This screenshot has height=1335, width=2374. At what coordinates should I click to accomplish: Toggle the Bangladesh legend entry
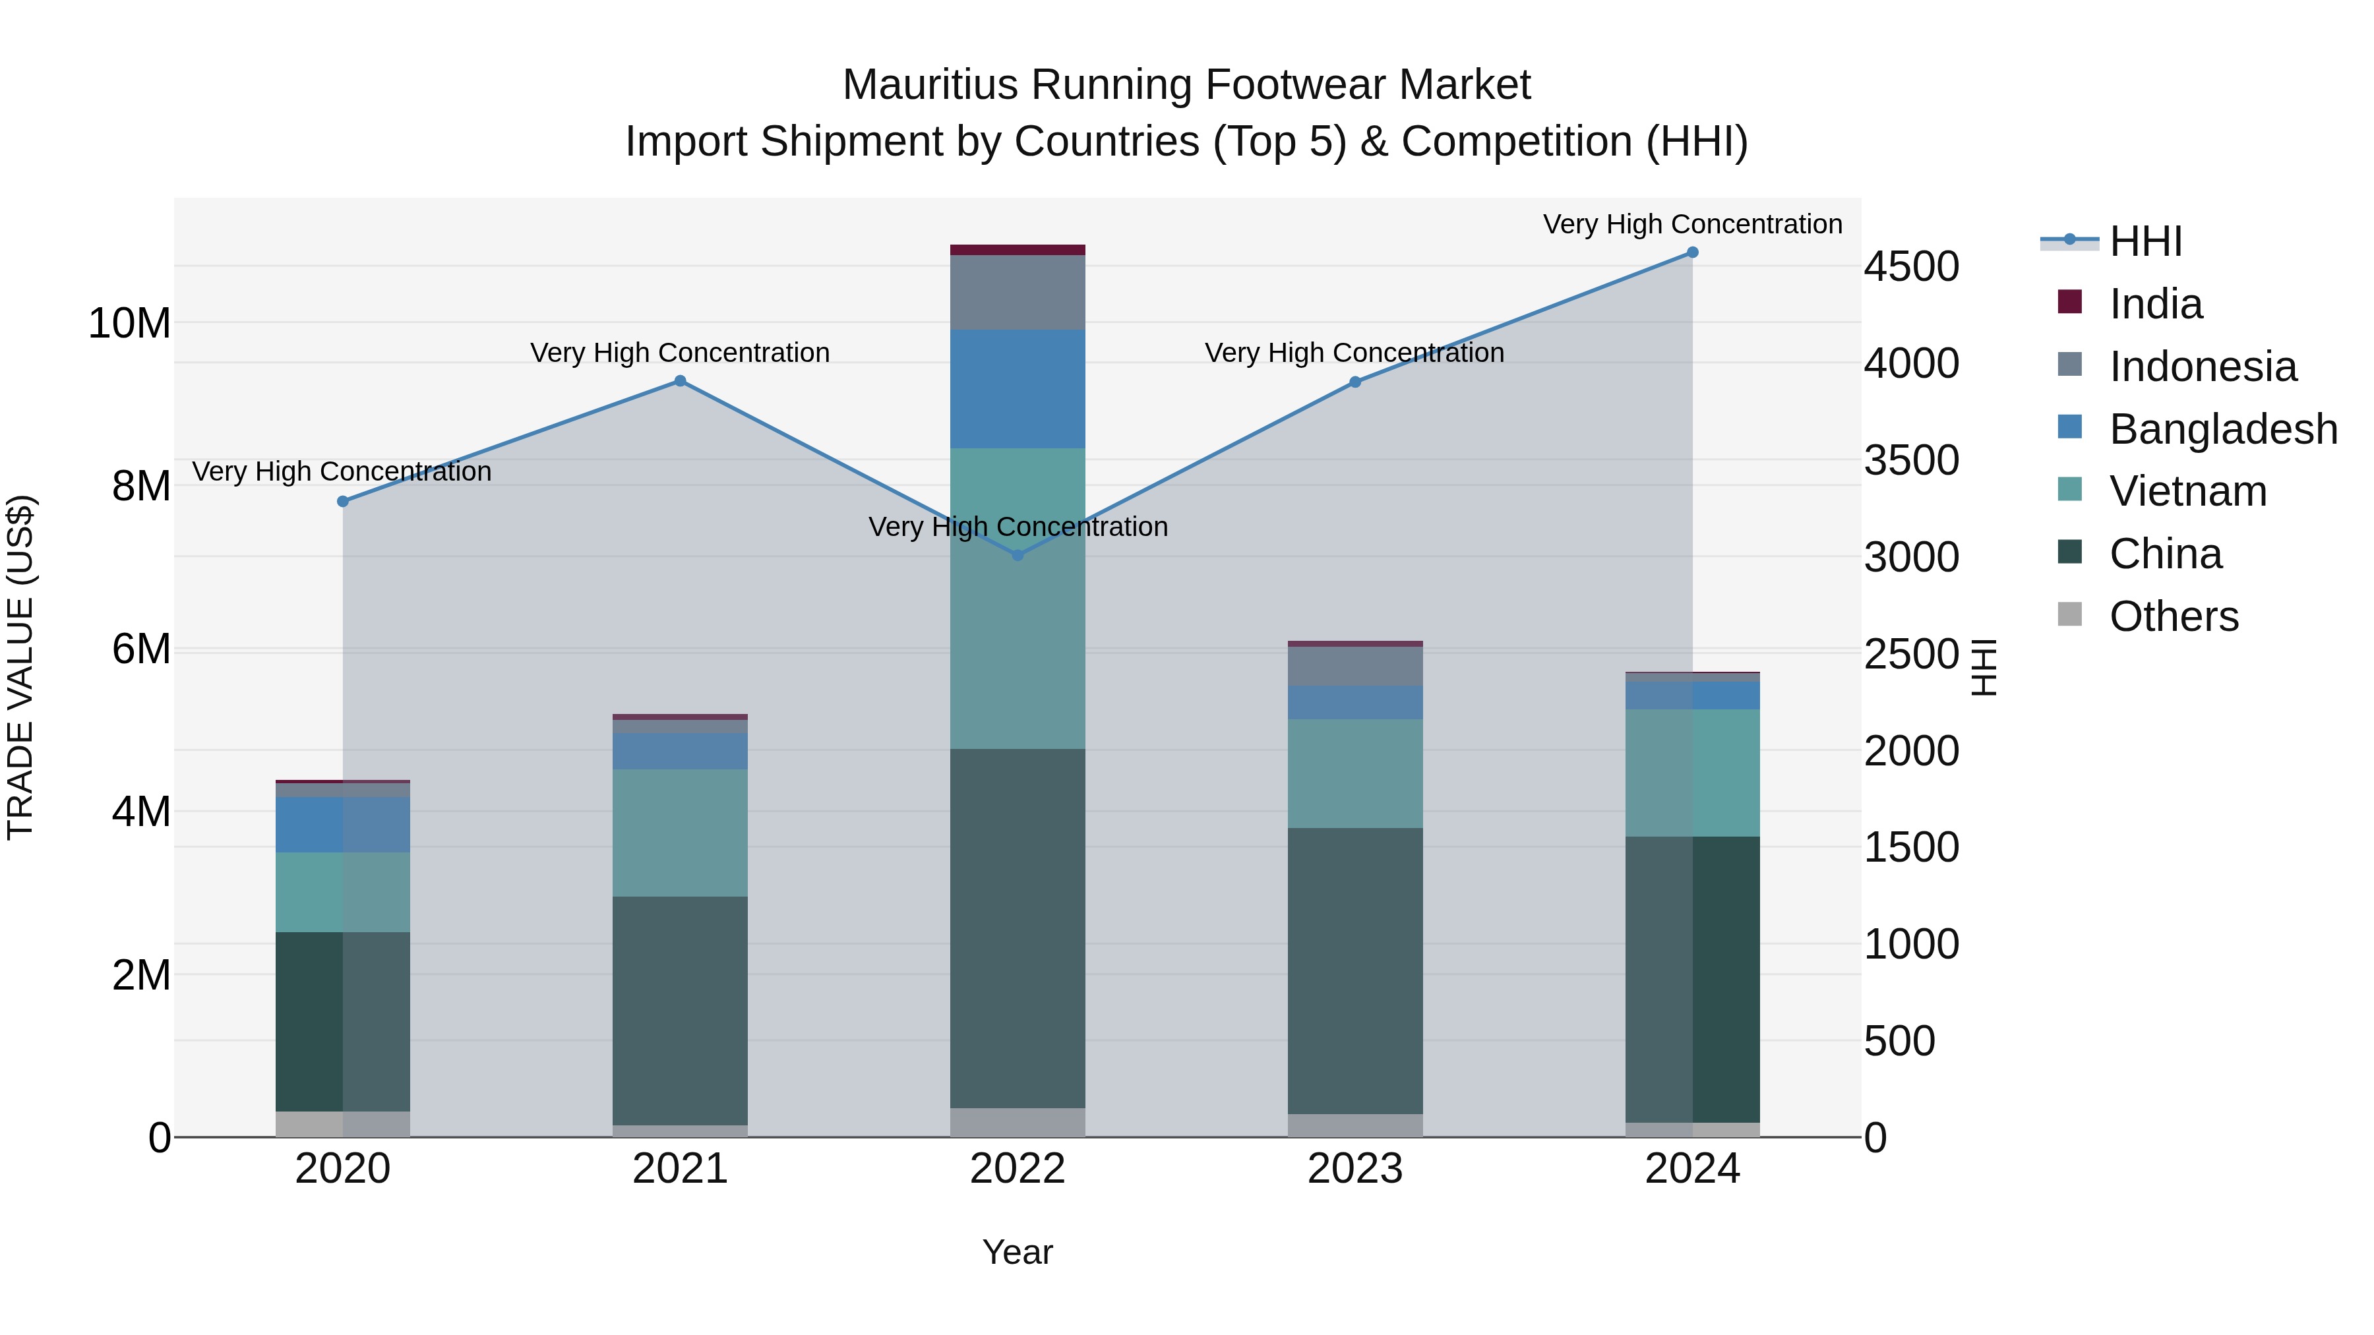[2197, 429]
